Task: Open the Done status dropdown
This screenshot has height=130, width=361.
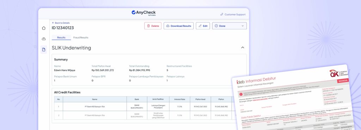Action: pyautogui.click(x=229, y=26)
